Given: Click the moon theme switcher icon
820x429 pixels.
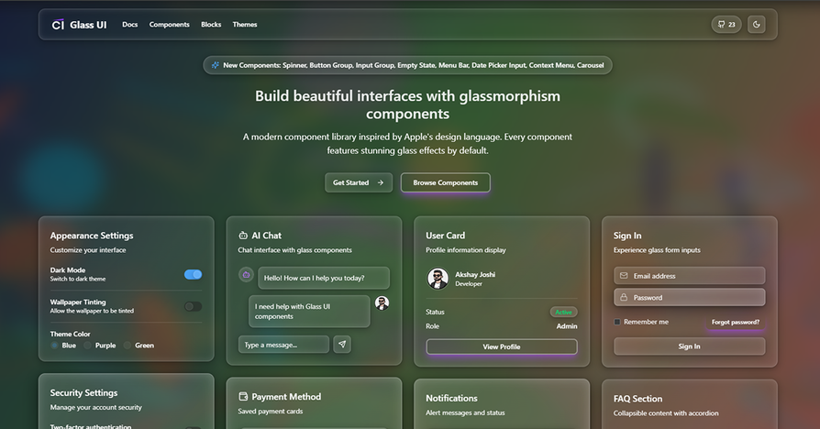Looking at the screenshot, I should (756, 25).
